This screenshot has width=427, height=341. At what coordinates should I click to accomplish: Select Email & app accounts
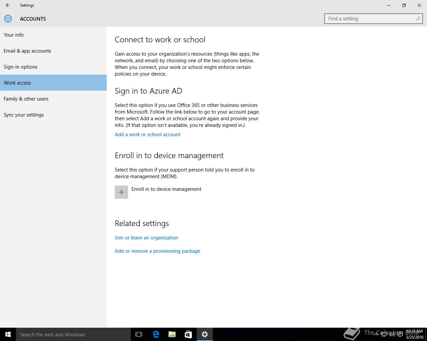53,51
